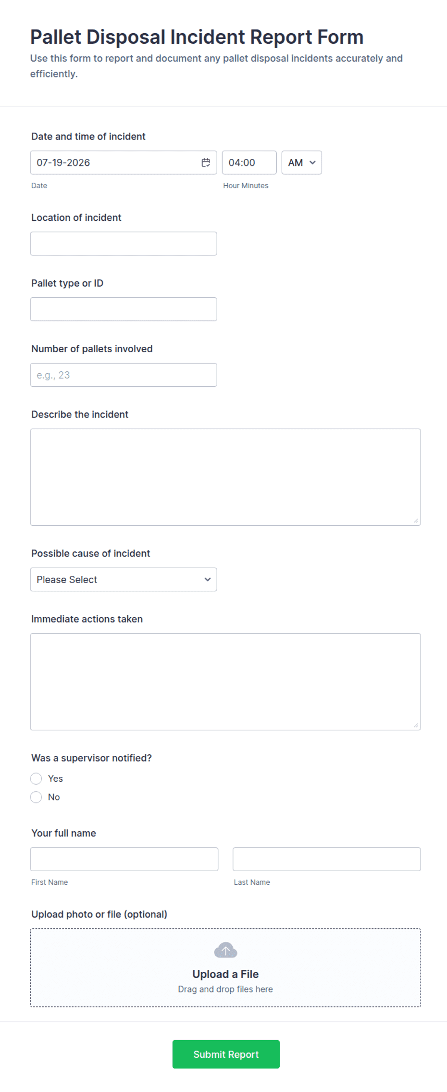
Task: Select Yes for supervisor notified
Action: [x=36, y=778]
